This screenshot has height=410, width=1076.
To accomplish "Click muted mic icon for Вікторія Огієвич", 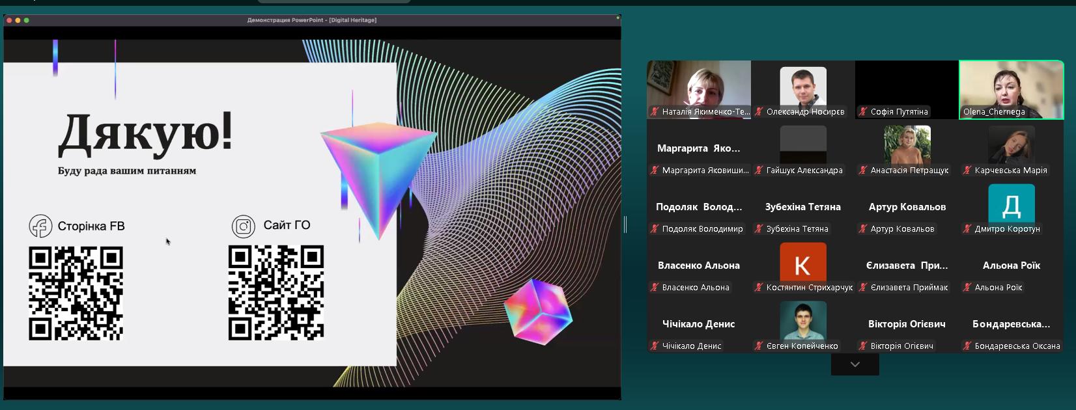I will click(x=863, y=346).
